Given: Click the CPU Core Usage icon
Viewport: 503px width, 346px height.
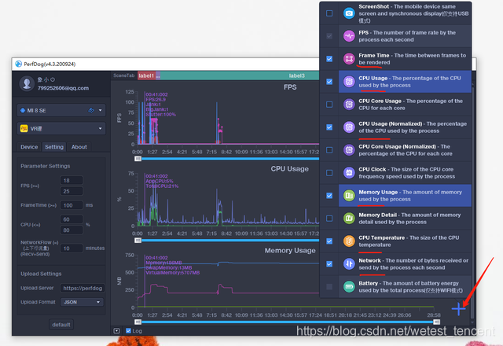Looking at the screenshot, I should [x=349, y=105].
